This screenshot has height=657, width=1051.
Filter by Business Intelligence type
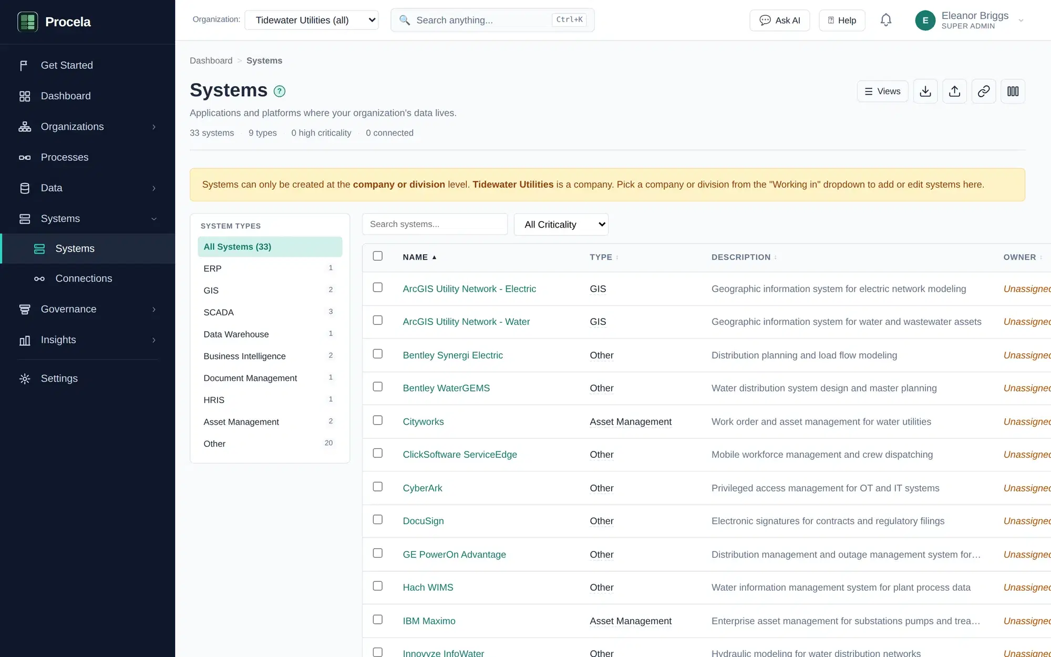pyautogui.click(x=270, y=356)
